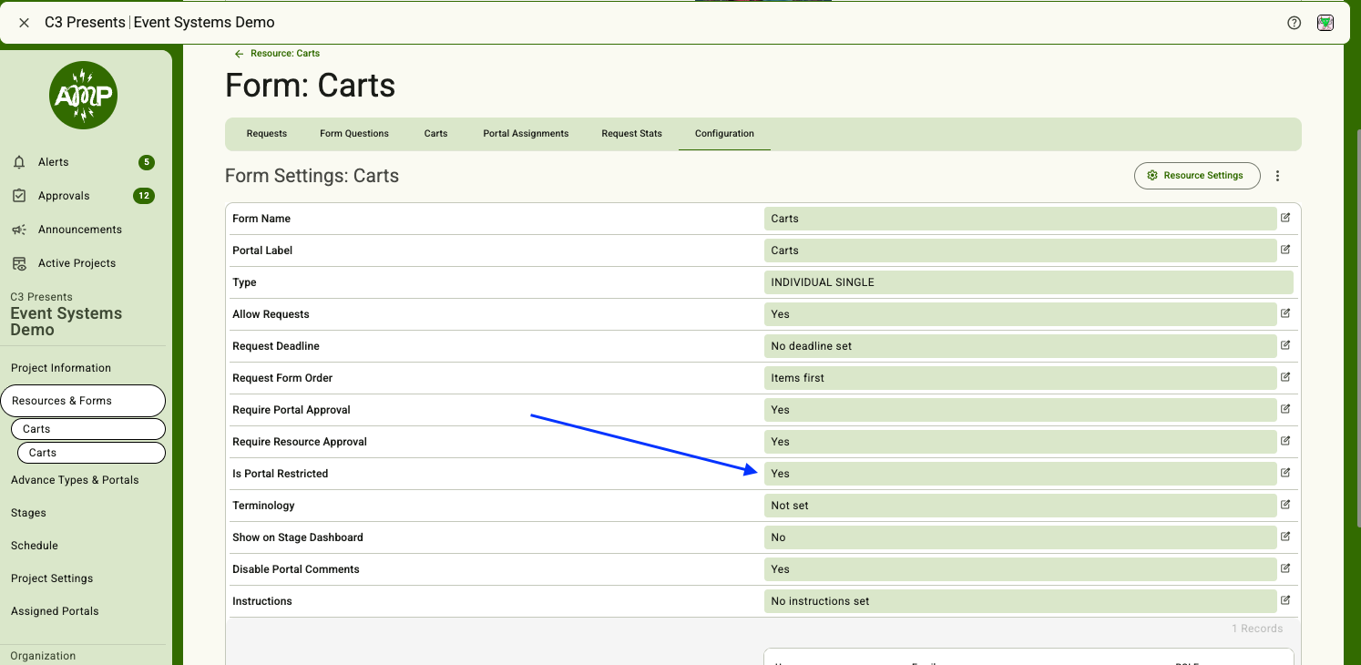Edit the Instructions setting

click(1285, 600)
